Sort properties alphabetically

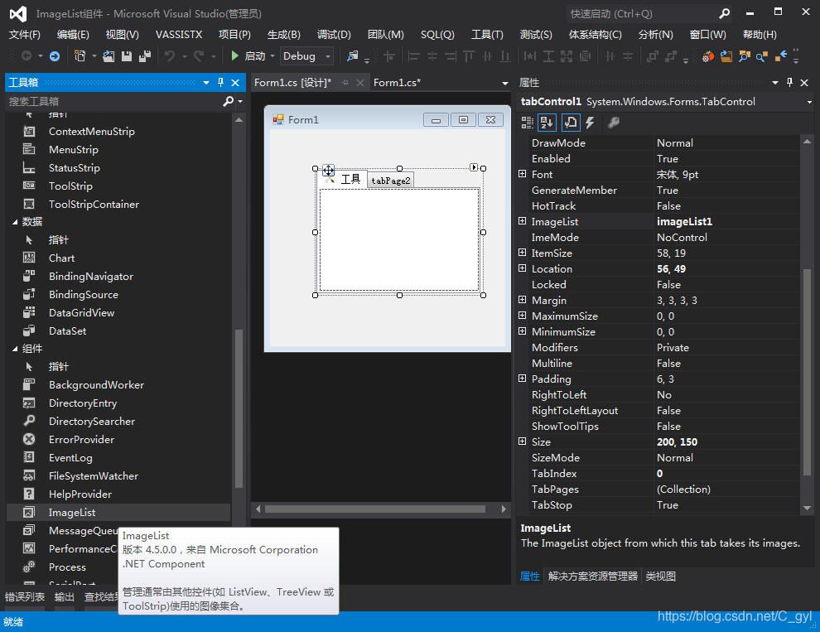547,123
